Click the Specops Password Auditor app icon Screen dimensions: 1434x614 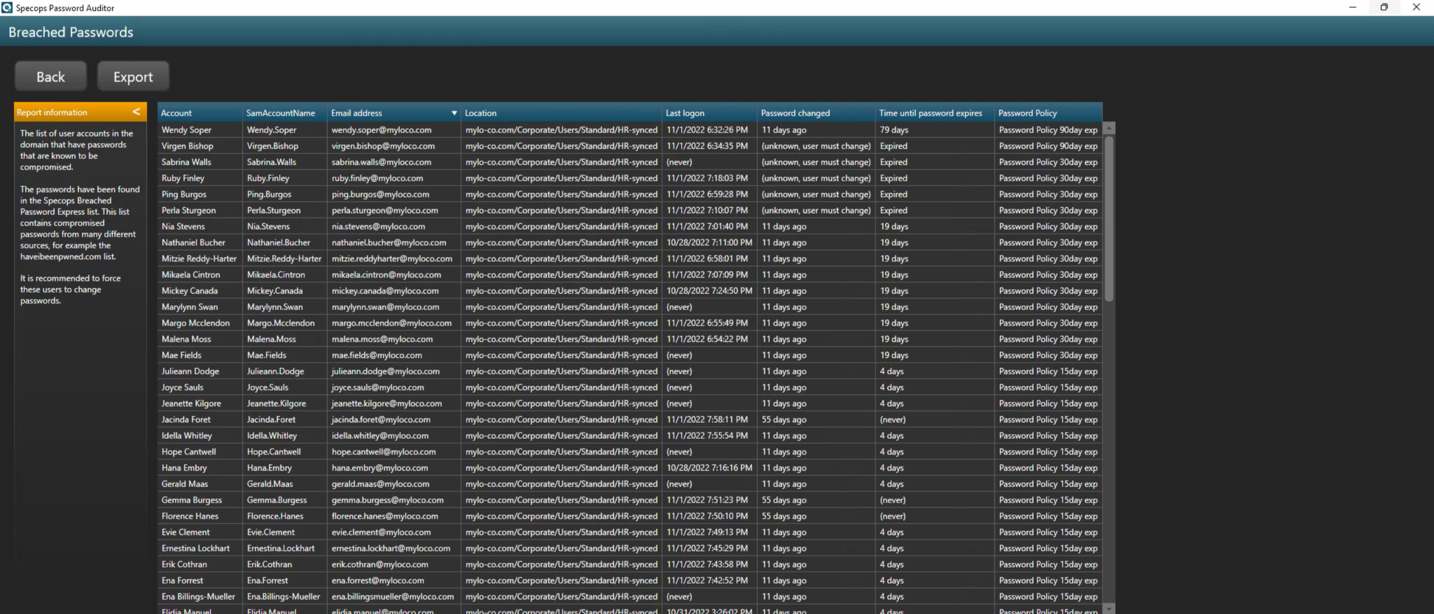7,8
